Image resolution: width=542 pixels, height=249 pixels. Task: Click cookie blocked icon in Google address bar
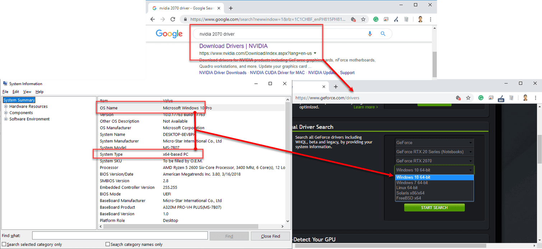coord(353,19)
